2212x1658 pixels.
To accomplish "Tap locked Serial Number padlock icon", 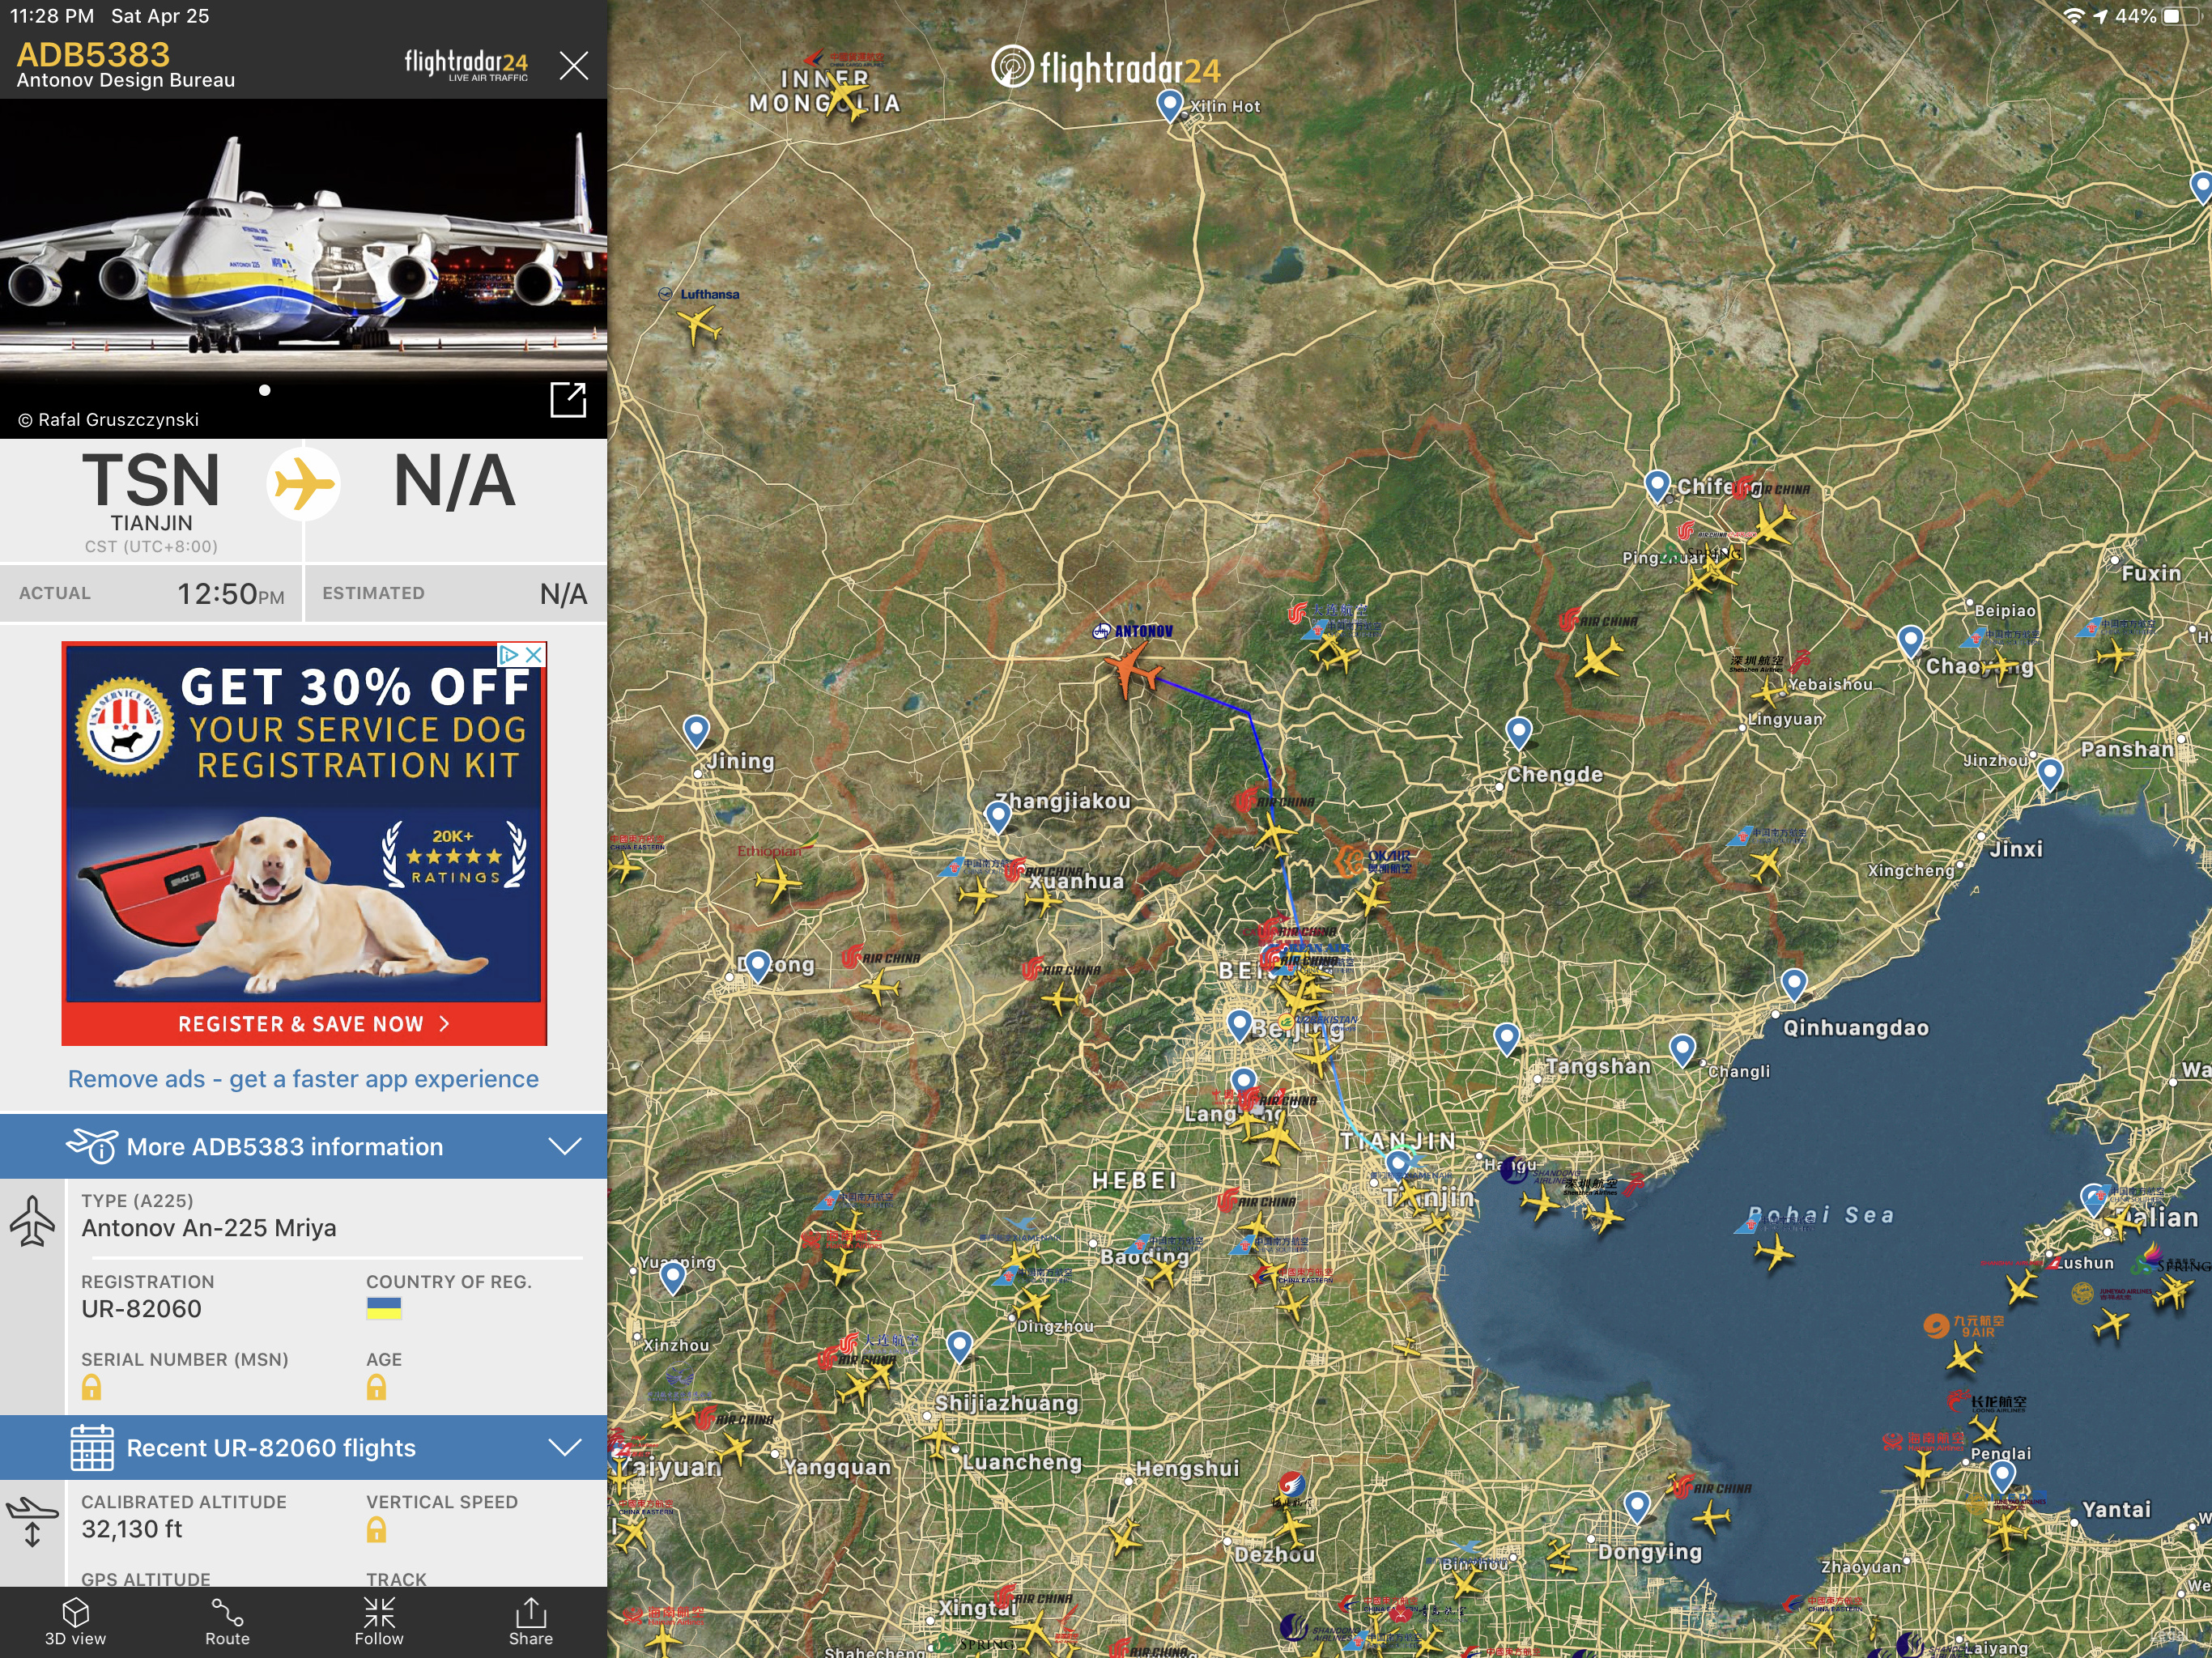I will click(91, 1387).
